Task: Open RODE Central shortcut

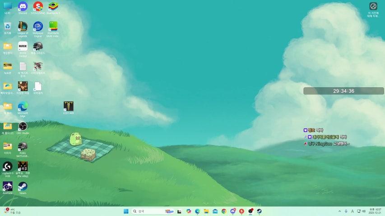Action: click(23, 49)
